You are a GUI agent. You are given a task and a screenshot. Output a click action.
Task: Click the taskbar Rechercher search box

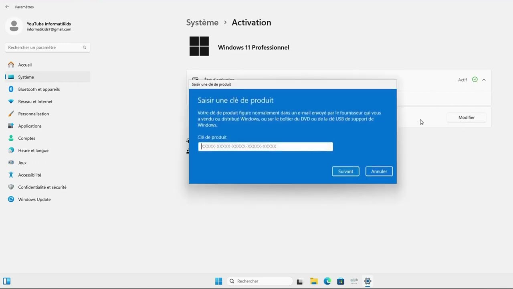[x=259, y=281]
